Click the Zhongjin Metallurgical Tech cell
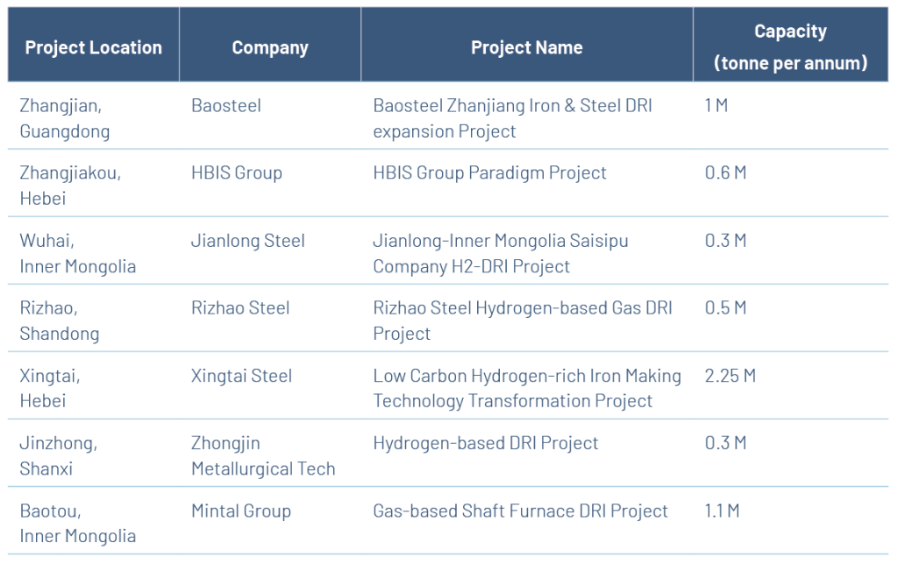Screen dimensions: 898x564 [263, 455]
